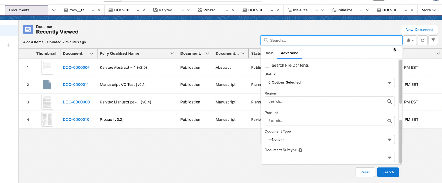The height and width of the screenshot is (183, 442).
Task: Enable Search File Contents checkbox
Action: pyautogui.click(x=267, y=65)
